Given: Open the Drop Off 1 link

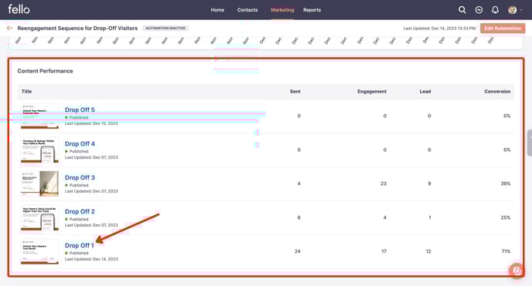Looking at the screenshot, I should 80,245.
